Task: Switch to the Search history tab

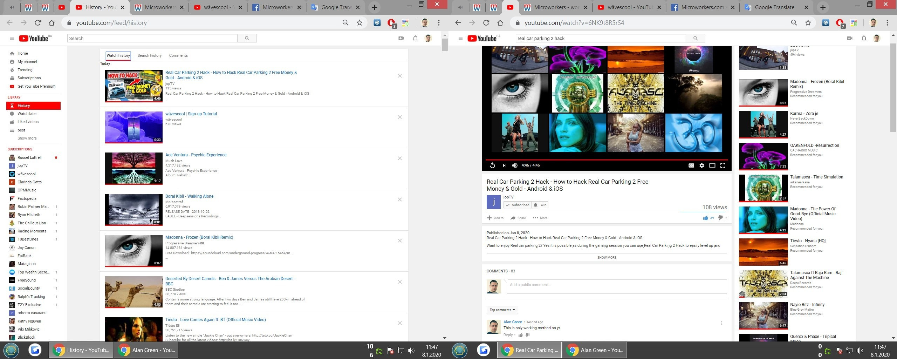Action: [150, 55]
